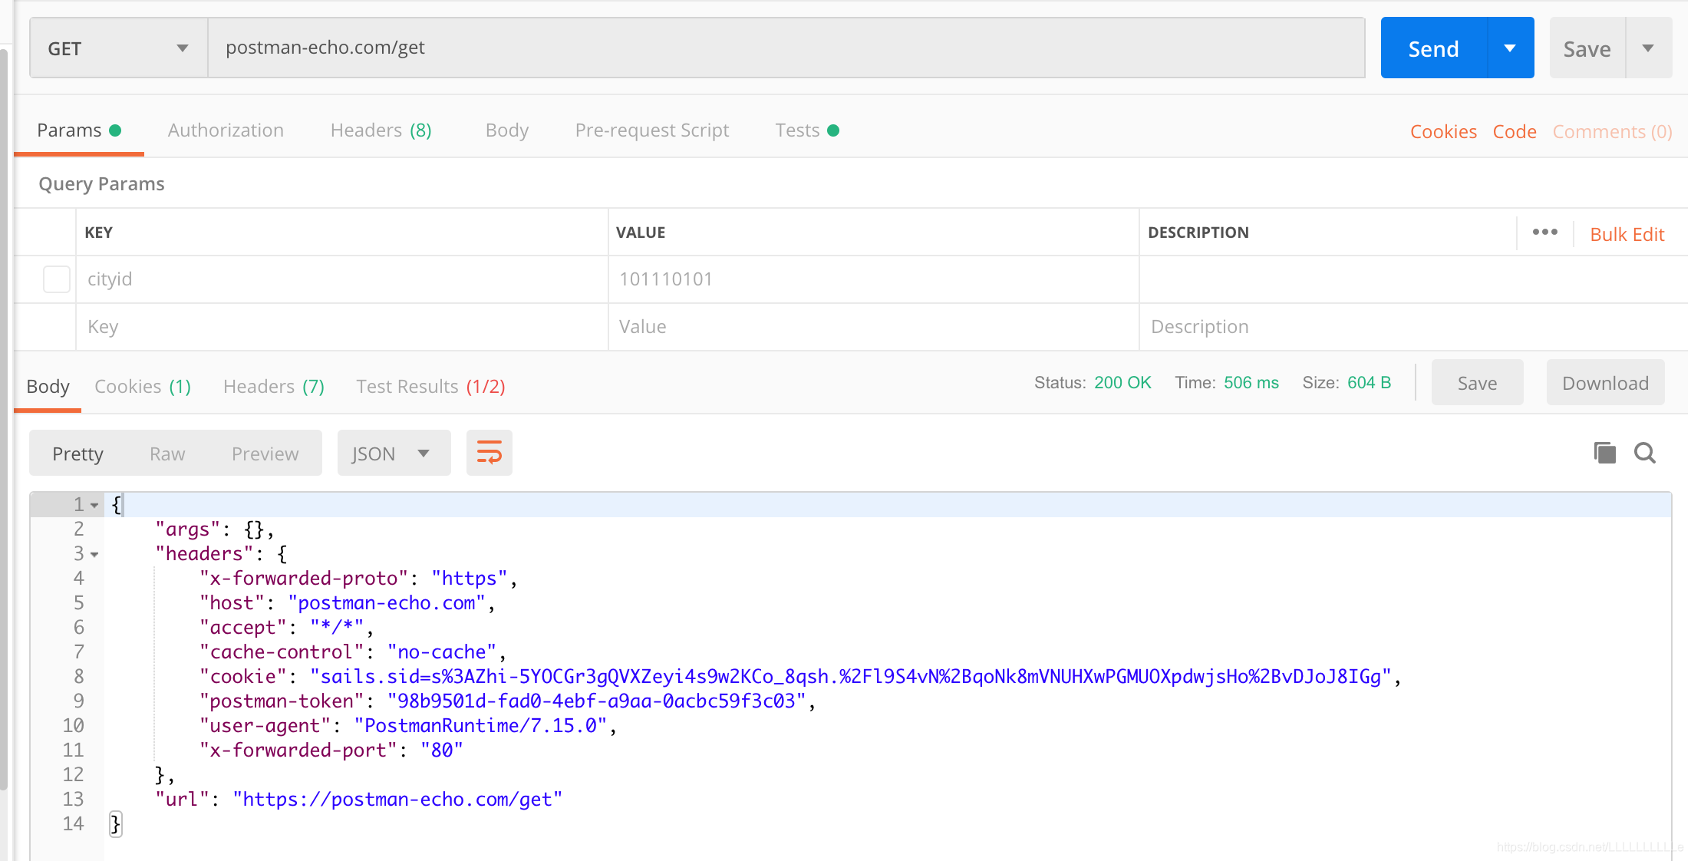The height and width of the screenshot is (861, 1691).
Task: Edit the cityid key field
Action: pyautogui.click(x=342, y=279)
